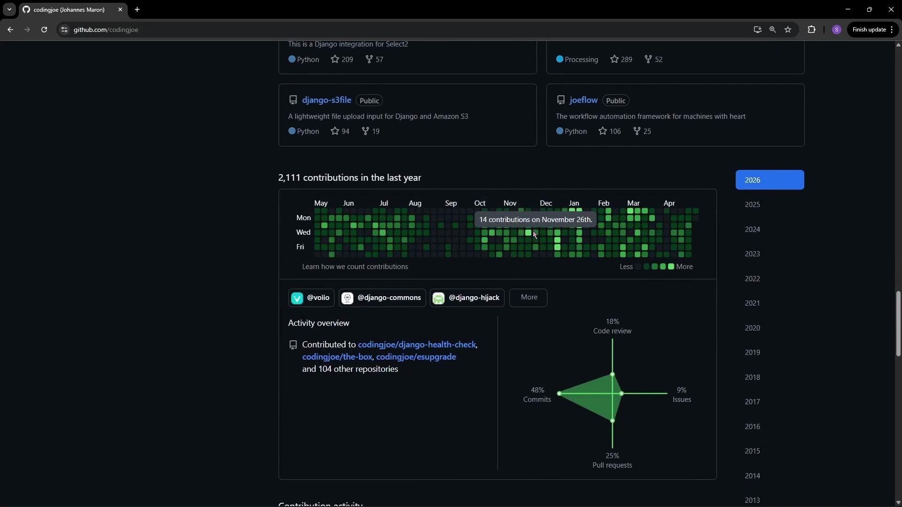Click the darkest green legend swatch next to Less
Image resolution: width=902 pixels, height=507 pixels.
pos(646,267)
